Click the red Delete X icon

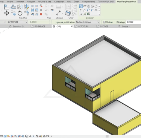coord(41,14)
